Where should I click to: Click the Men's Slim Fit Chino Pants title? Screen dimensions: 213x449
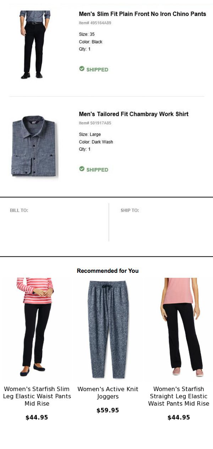point(142,14)
